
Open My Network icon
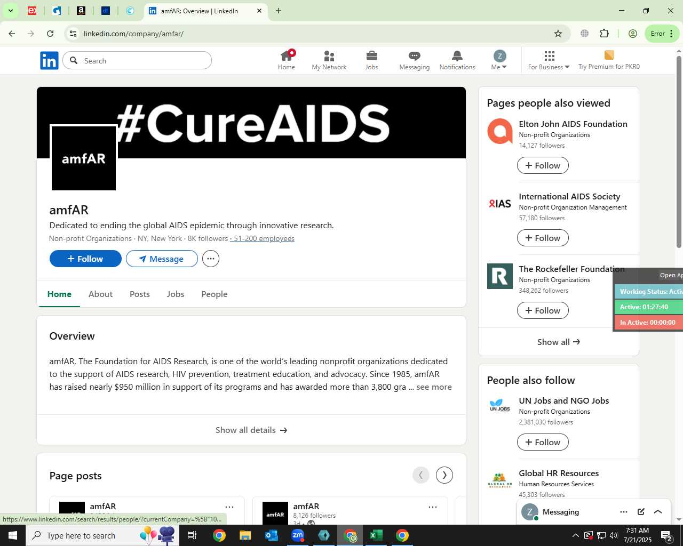pos(329,60)
